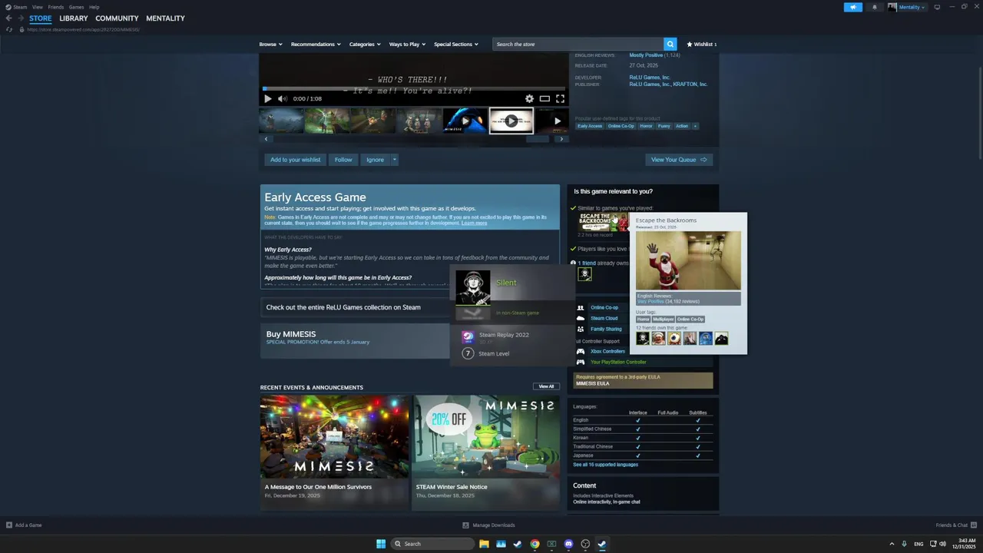Click the Ignore button
The image size is (983, 553).
point(375,160)
